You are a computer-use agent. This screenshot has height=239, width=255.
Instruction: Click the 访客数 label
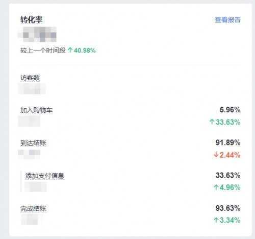[30, 78]
